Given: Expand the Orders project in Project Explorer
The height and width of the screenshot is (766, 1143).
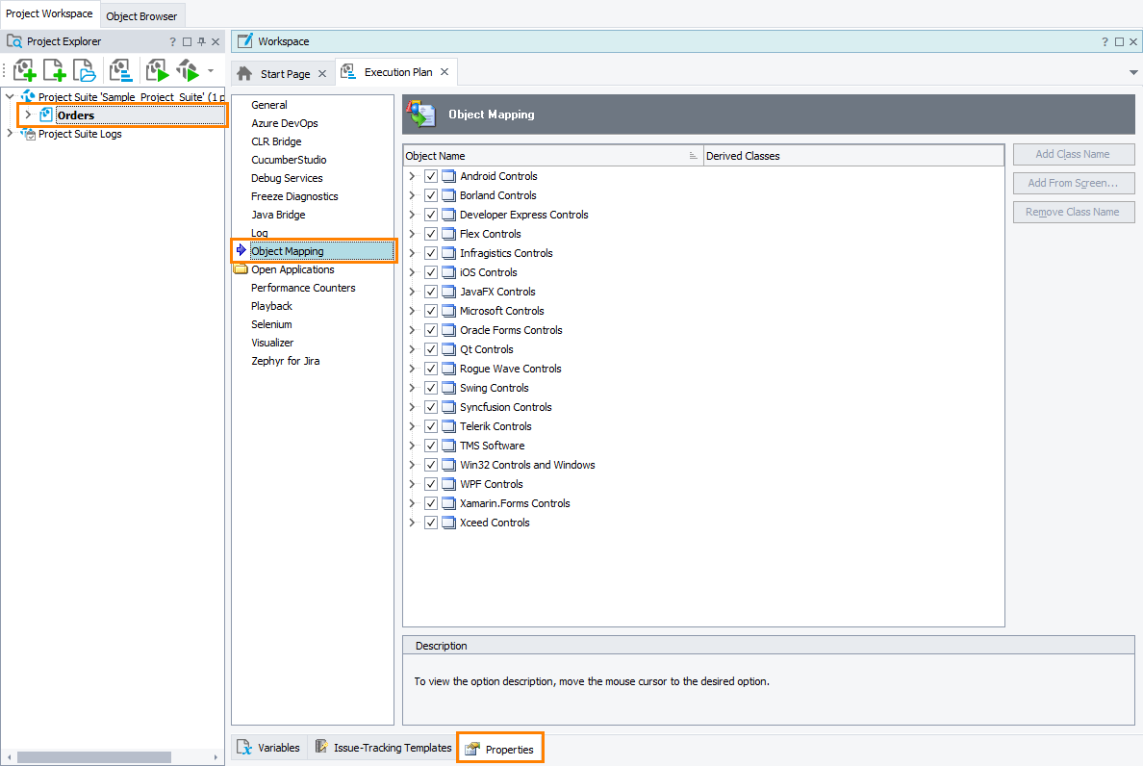Looking at the screenshot, I should point(27,115).
